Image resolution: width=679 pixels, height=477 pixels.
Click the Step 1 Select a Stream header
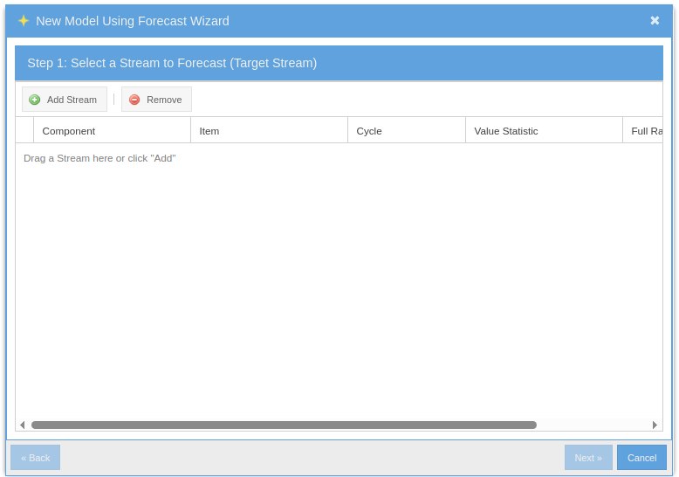pyautogui.click(x=172, y=63)
